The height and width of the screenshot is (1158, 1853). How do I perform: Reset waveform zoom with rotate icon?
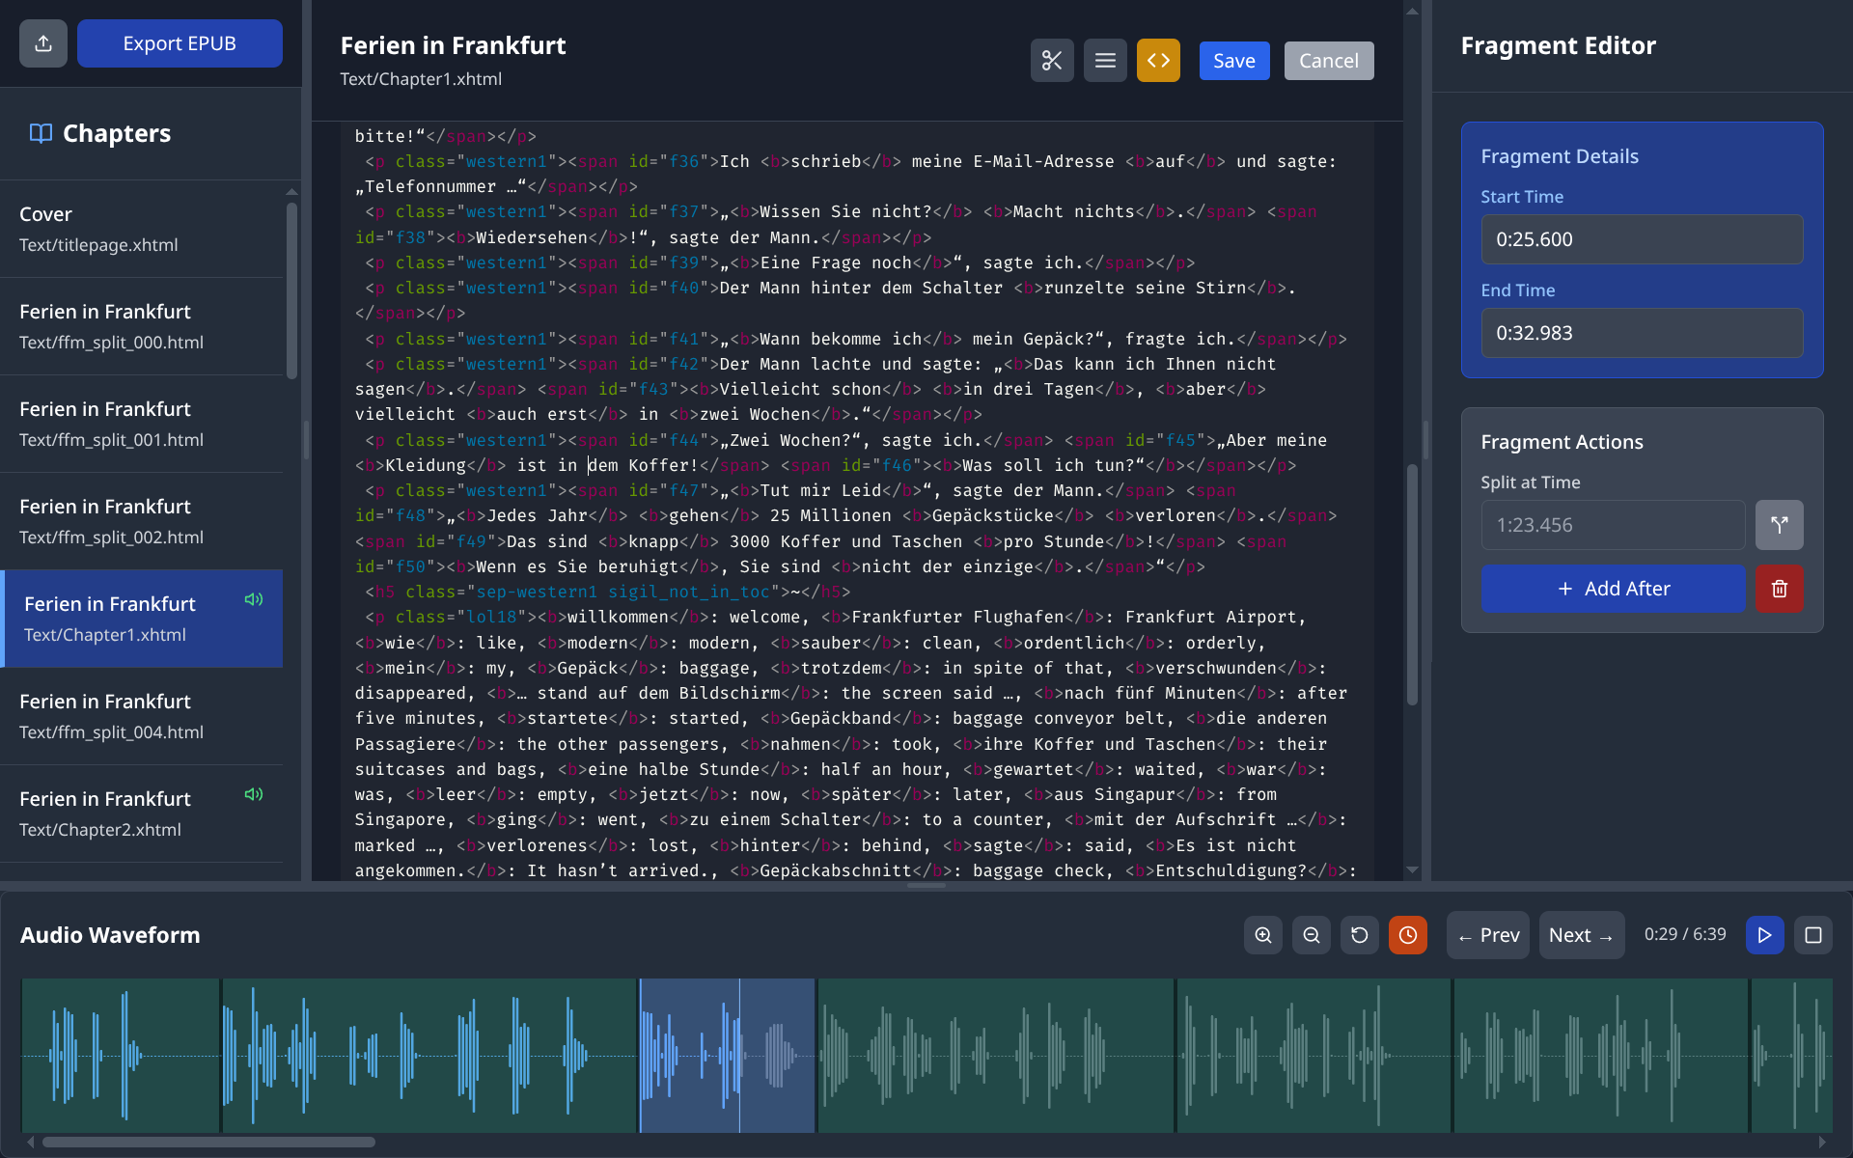(1359, 935)
